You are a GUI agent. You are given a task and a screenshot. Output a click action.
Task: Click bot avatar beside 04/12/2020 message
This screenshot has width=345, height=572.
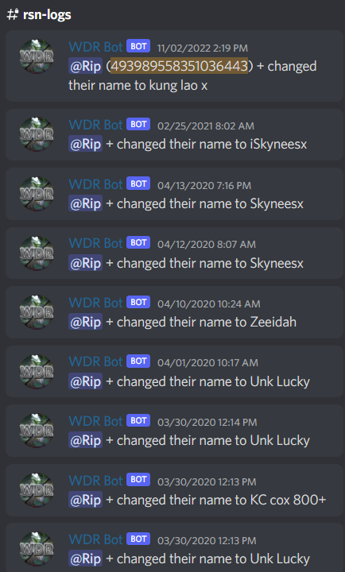pyautogui.click(x=37, y=253)
